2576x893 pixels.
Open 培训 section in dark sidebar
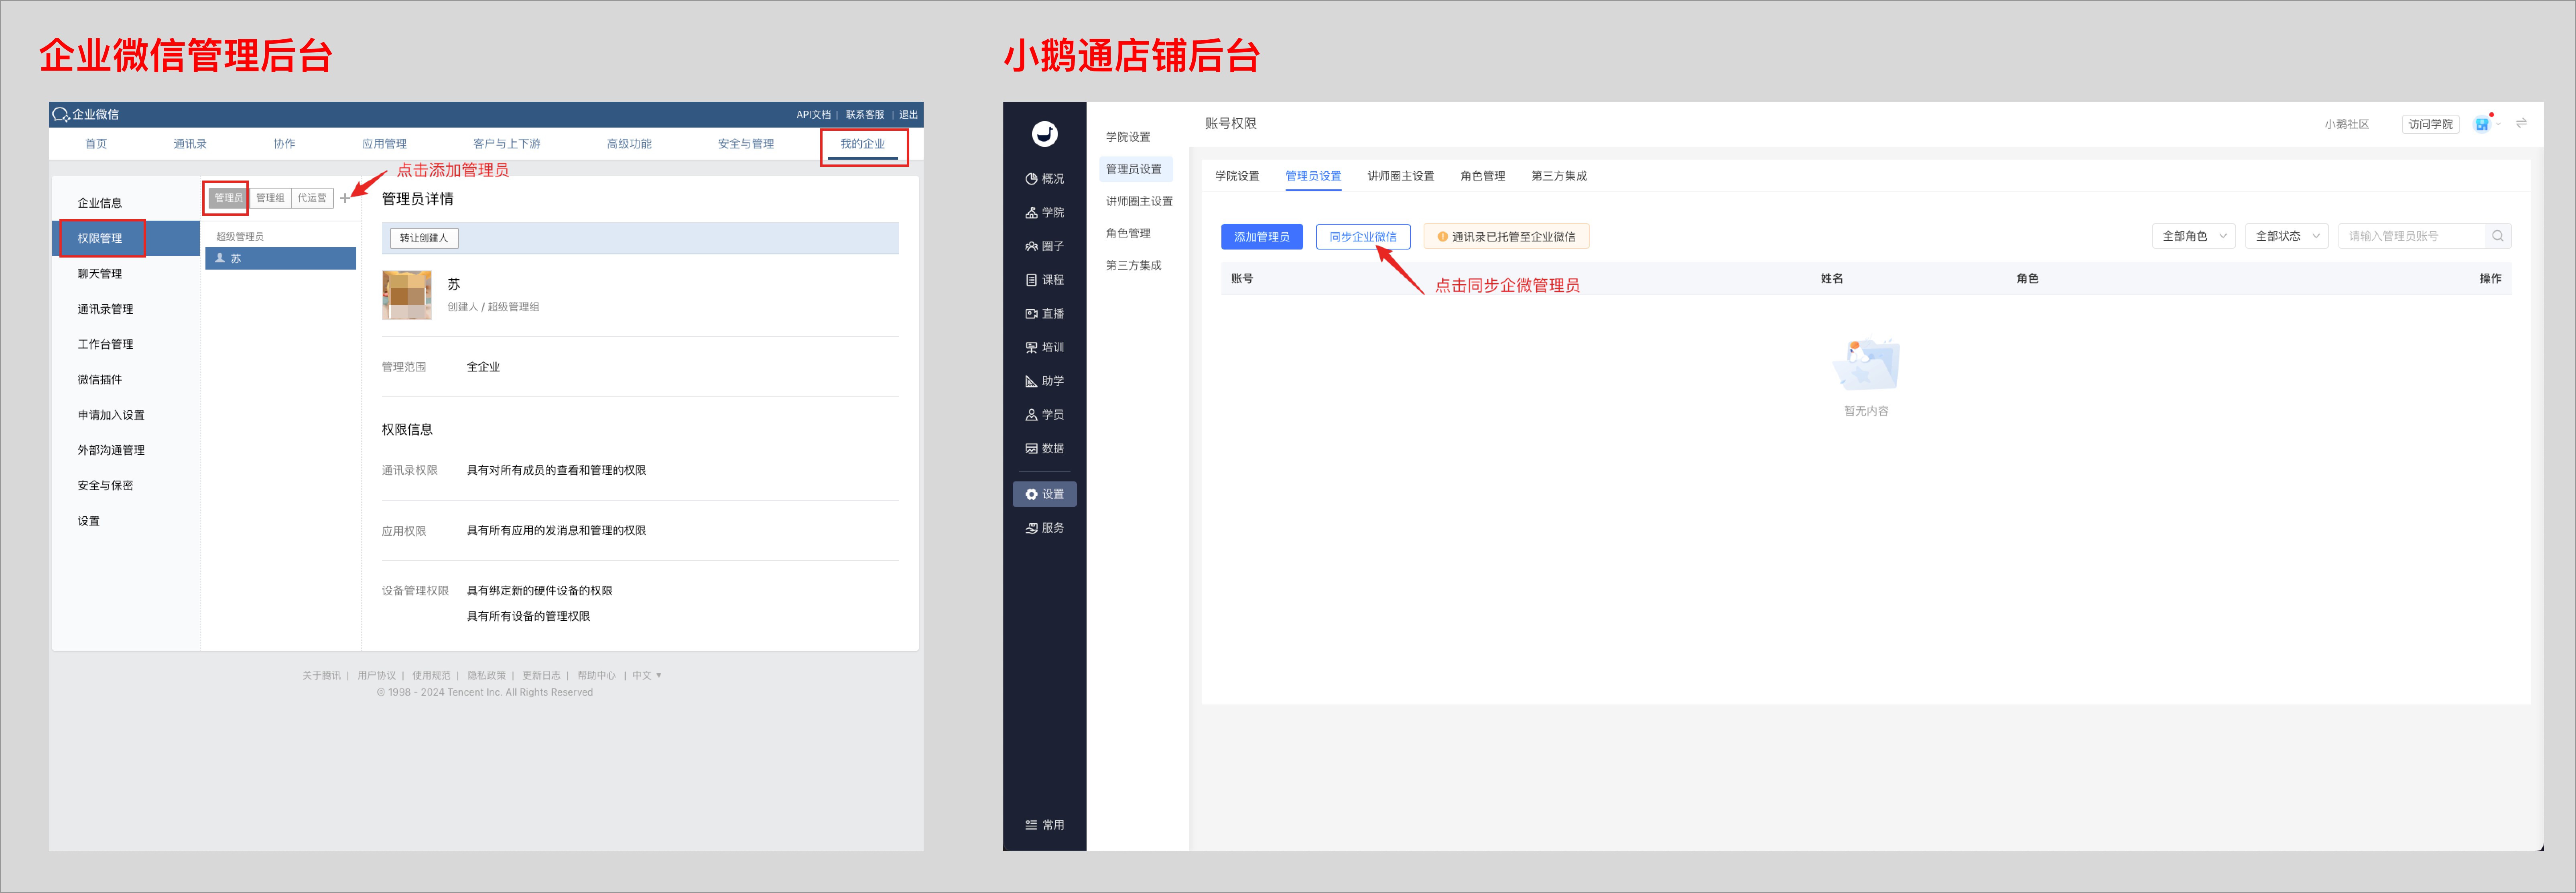pos(1044,347)
